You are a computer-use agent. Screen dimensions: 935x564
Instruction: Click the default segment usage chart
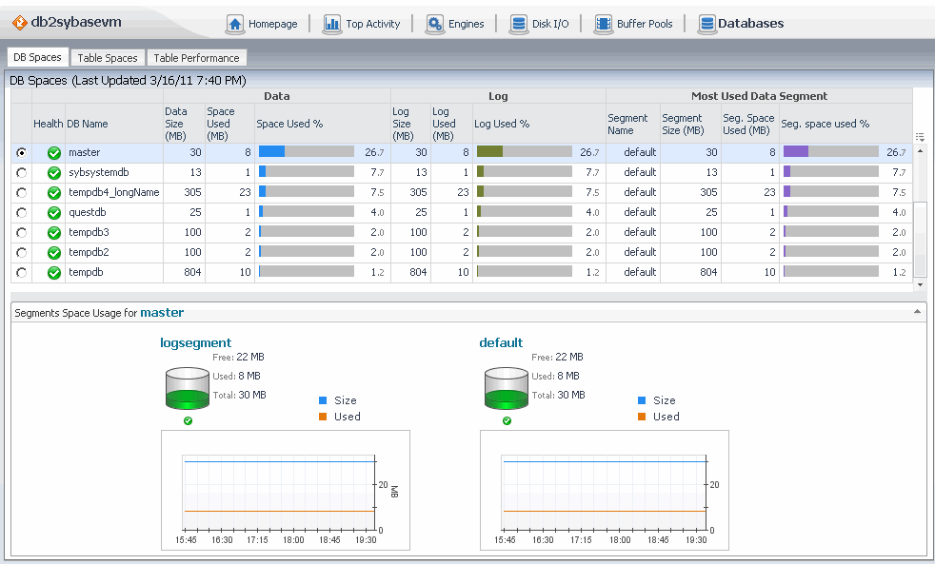pos(604,490)
